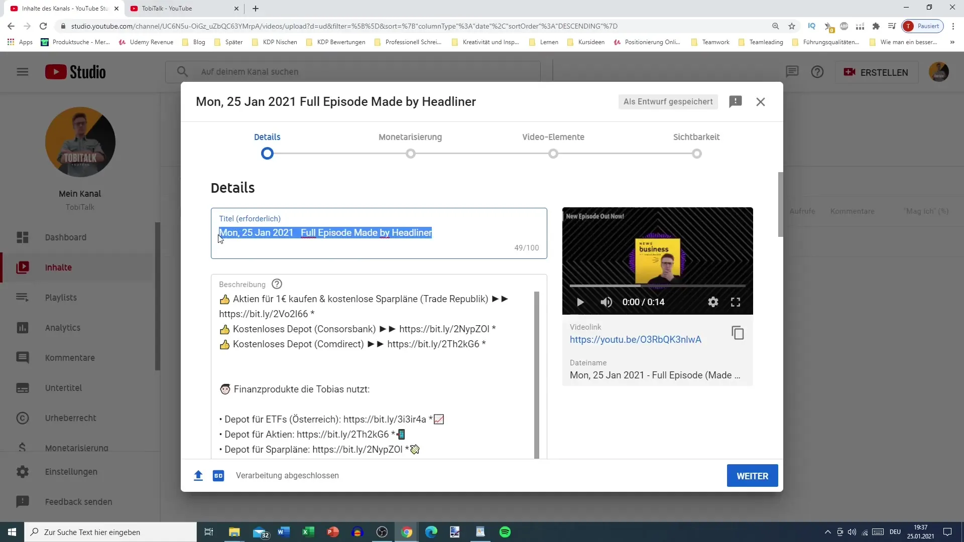The image size is (964, 542).
Task: Open Spotify from the taskbar
Action: (x=505, y=532)
